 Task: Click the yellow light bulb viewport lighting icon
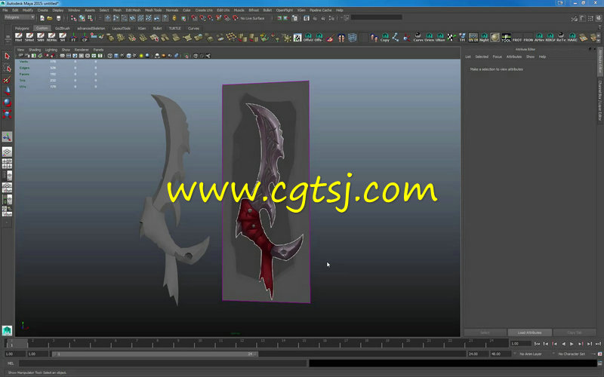click(x=141, y=56)
